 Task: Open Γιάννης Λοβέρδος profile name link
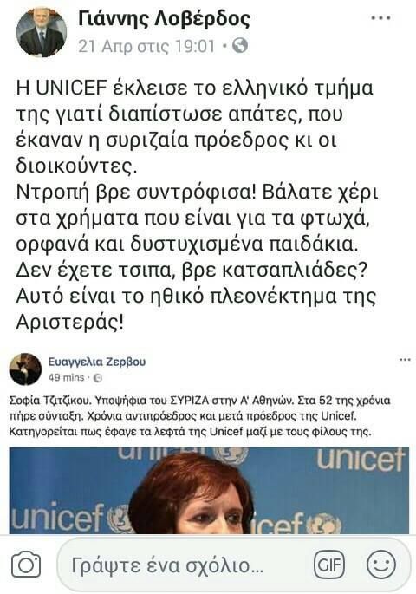[x=164, y=19]
